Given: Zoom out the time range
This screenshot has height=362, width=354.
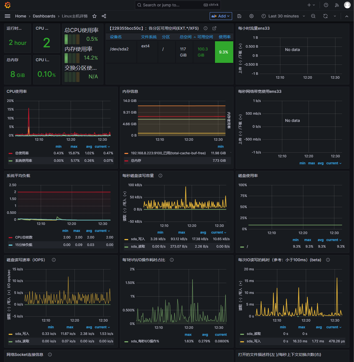Looking at the screenshot, I should 313,16.
